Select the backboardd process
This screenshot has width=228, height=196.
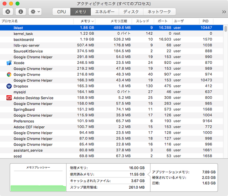coord(112,39)
